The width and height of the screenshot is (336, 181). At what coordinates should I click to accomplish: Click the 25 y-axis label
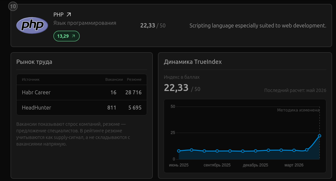173,133
